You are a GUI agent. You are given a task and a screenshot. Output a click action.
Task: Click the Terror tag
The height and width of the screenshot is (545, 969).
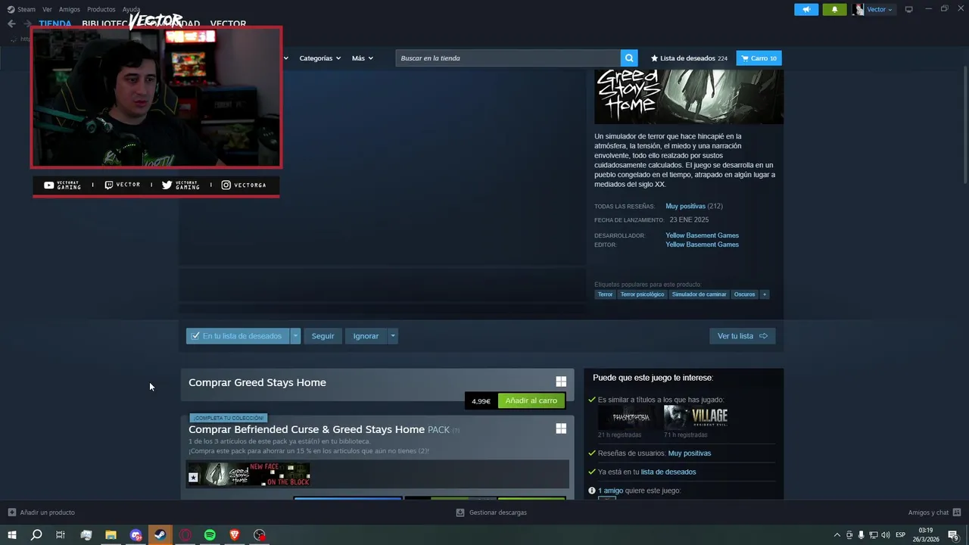(605, 294)
